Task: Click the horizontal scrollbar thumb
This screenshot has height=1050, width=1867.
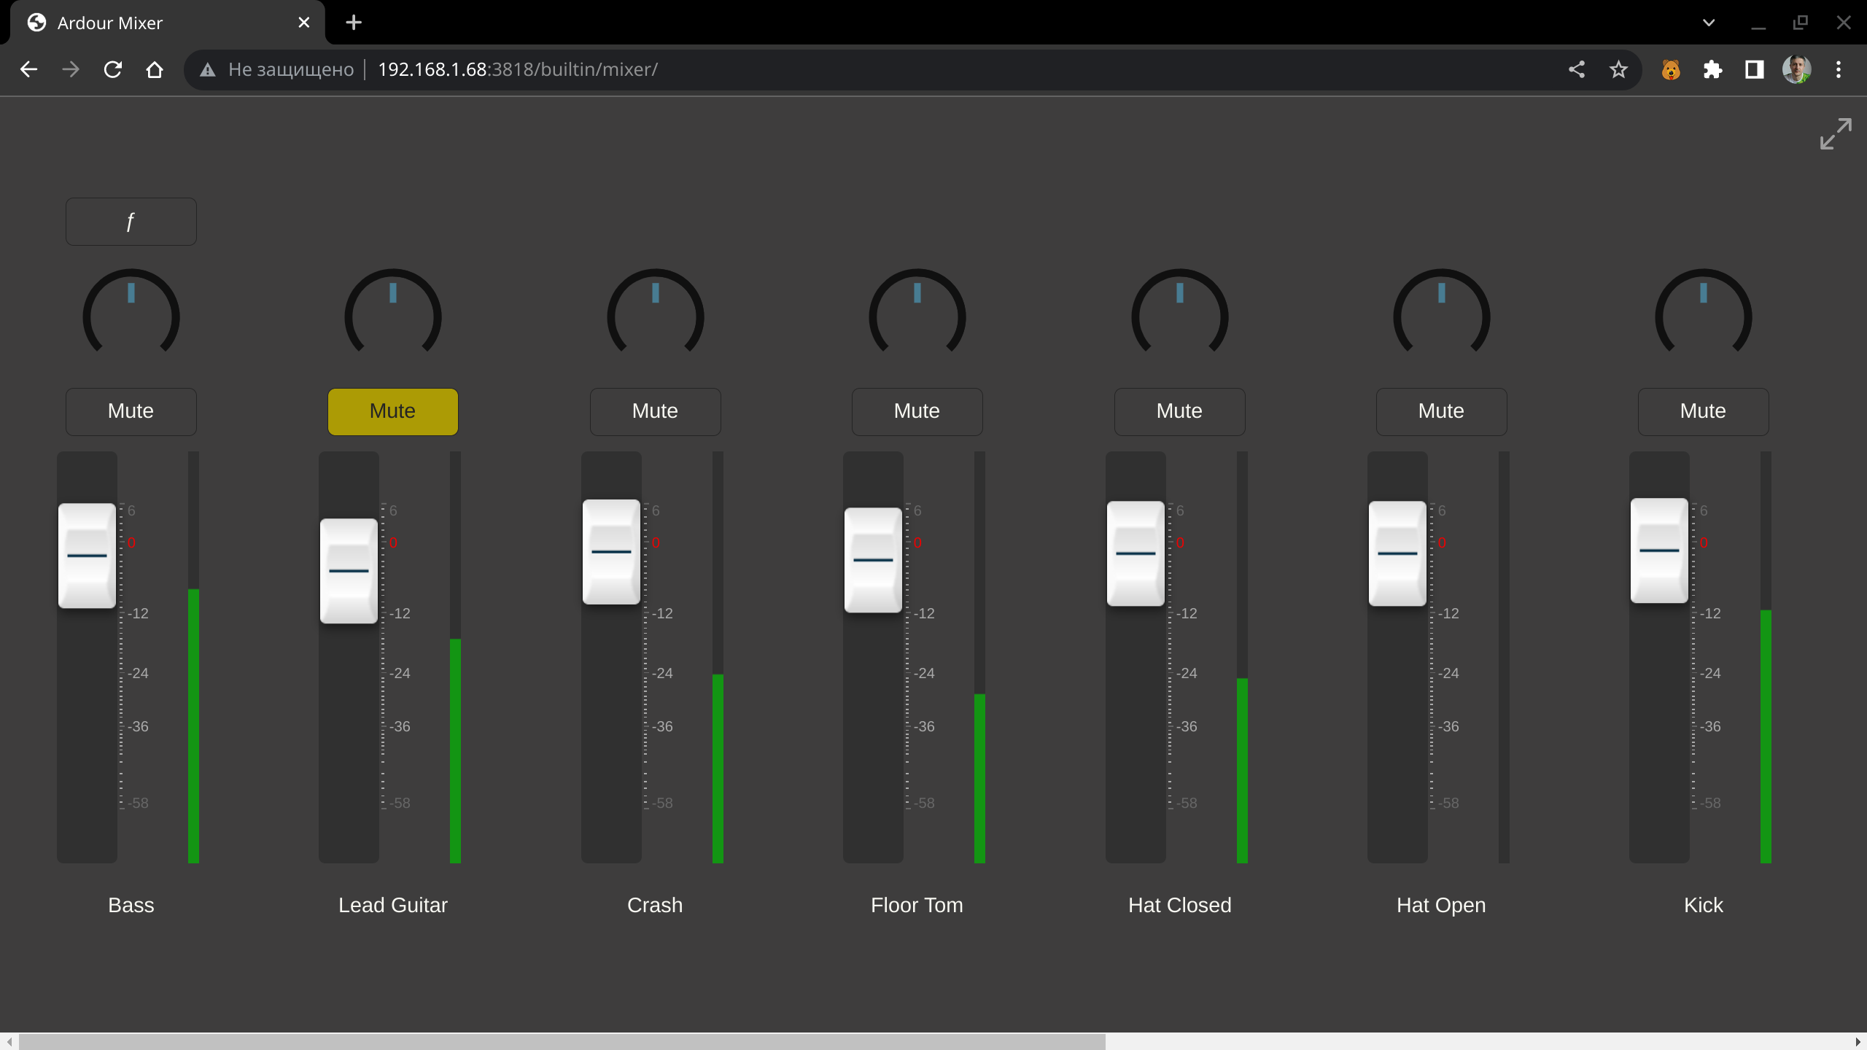Action: [x=562, y=1041]
